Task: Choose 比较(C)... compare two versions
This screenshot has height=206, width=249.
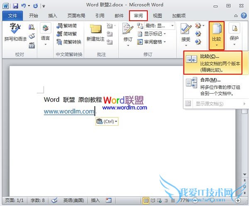Action: 213,63
